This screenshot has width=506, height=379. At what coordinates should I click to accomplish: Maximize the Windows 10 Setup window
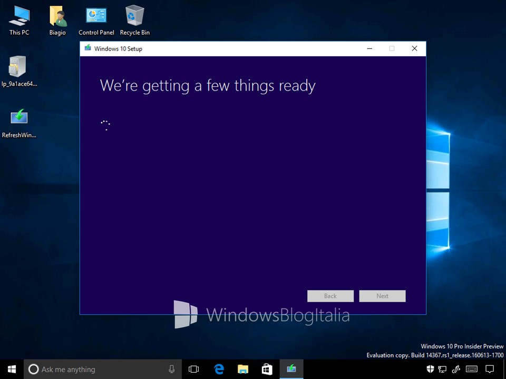(392, 48)
